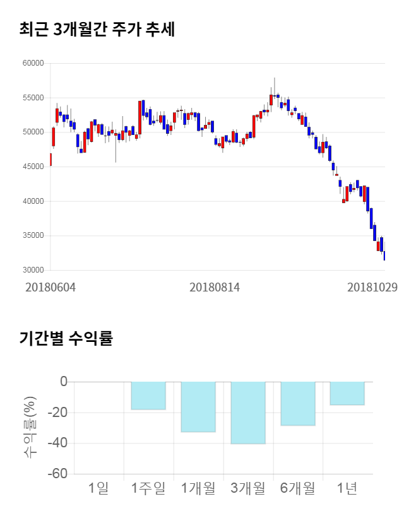404x511 pixels.
Task: Click the 수익률(%) axis title
Action: (30, 428)
